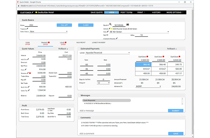Edit Add Ons with pencil icon
The image size is (210, 138).
click(28, 59)
